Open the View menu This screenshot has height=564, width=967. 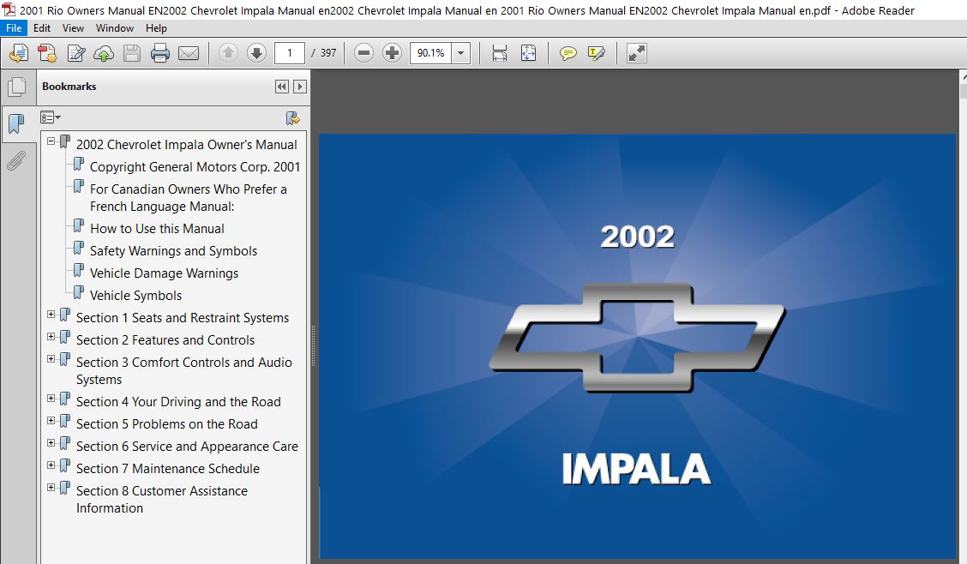click(73, 27)
